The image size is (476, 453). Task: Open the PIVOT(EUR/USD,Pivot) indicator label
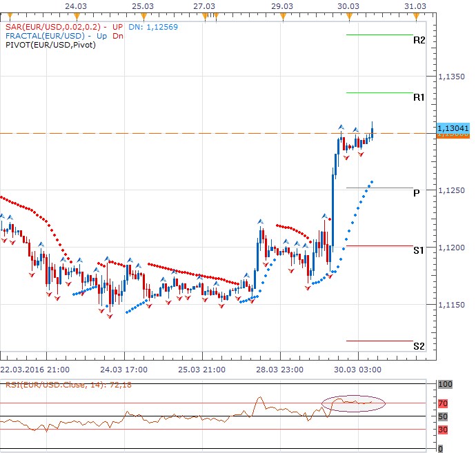point(50,45)
